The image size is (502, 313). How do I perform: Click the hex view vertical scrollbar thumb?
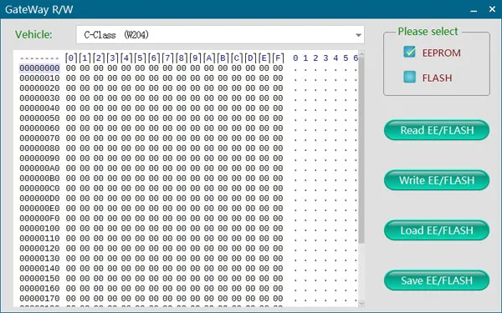click(x=361, y=150)
